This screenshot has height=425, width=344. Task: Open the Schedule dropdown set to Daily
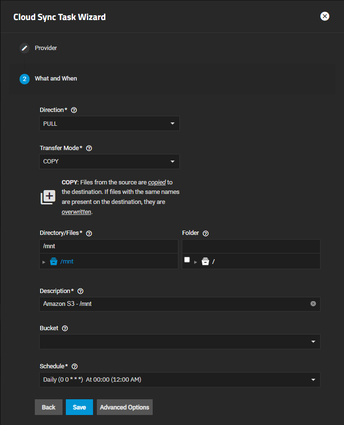pos(179,380)
